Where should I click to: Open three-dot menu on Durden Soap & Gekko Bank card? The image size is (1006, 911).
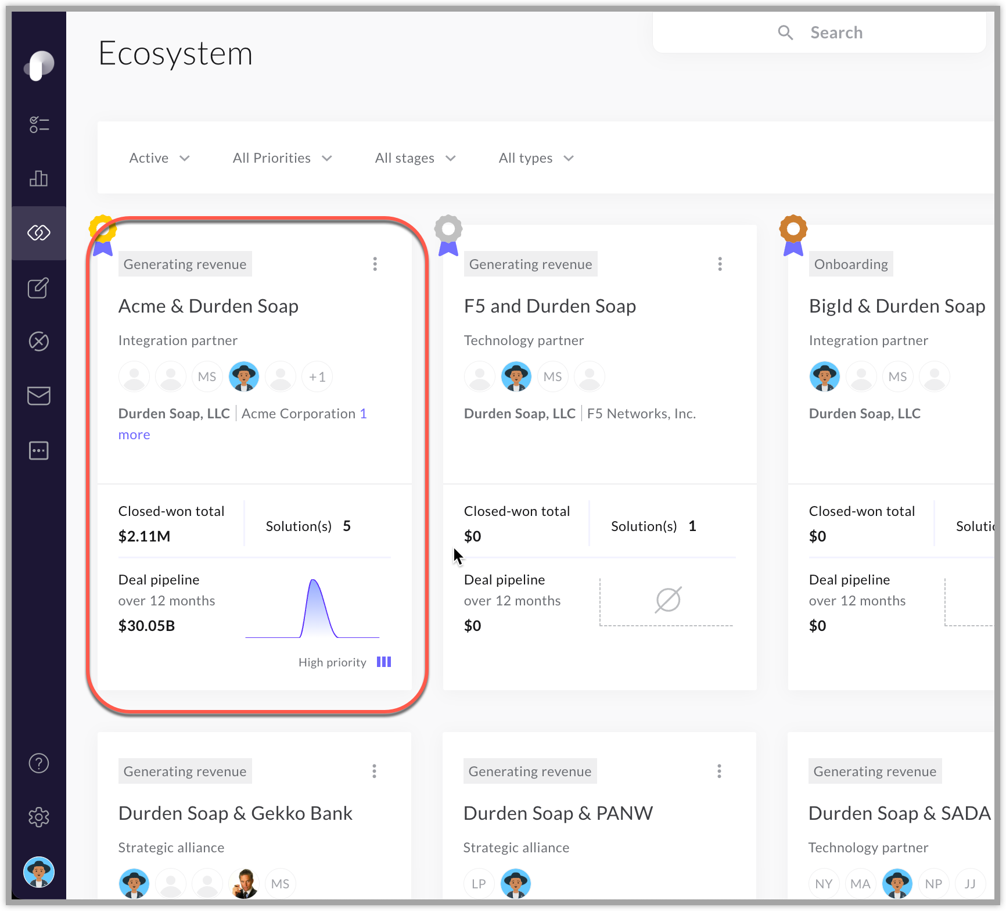(375, 771)
